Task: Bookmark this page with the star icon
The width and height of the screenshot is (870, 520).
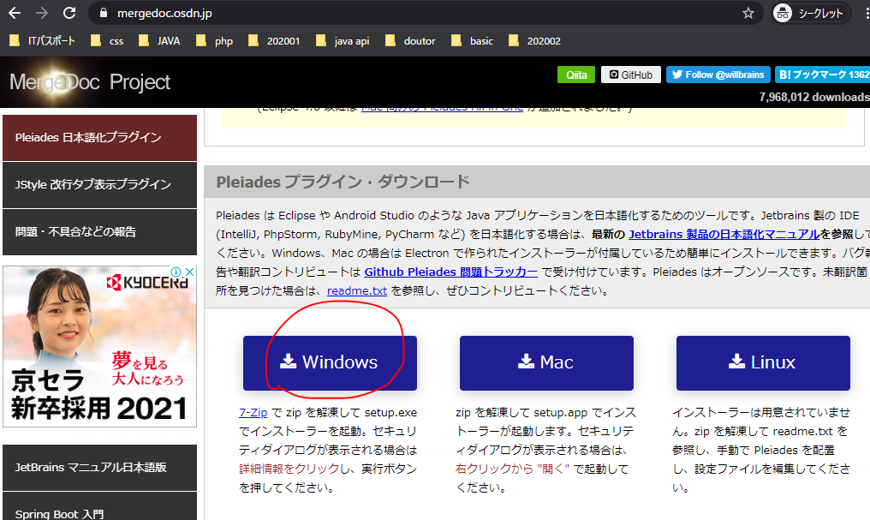Action: tap(748, 13)
